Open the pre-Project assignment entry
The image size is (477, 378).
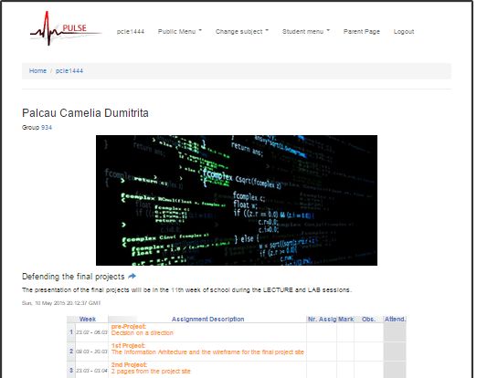tap(143, 330)
